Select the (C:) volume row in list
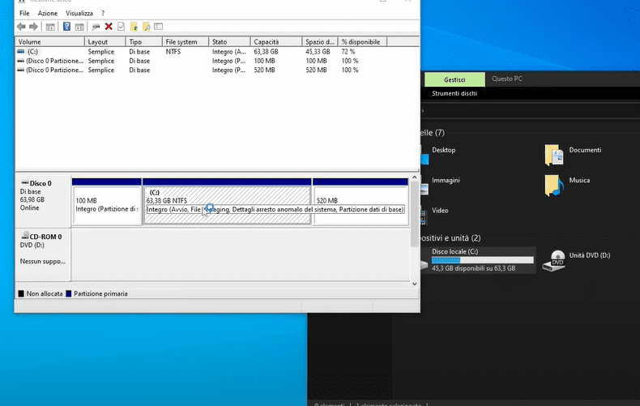Viewport: 640px width, 406px height. click(x=32, y=51)
